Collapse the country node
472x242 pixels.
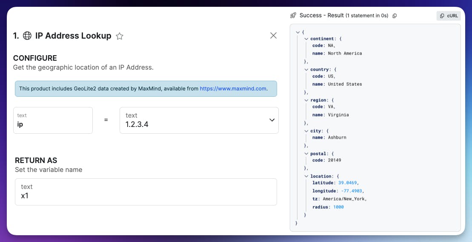click(306, 69)
